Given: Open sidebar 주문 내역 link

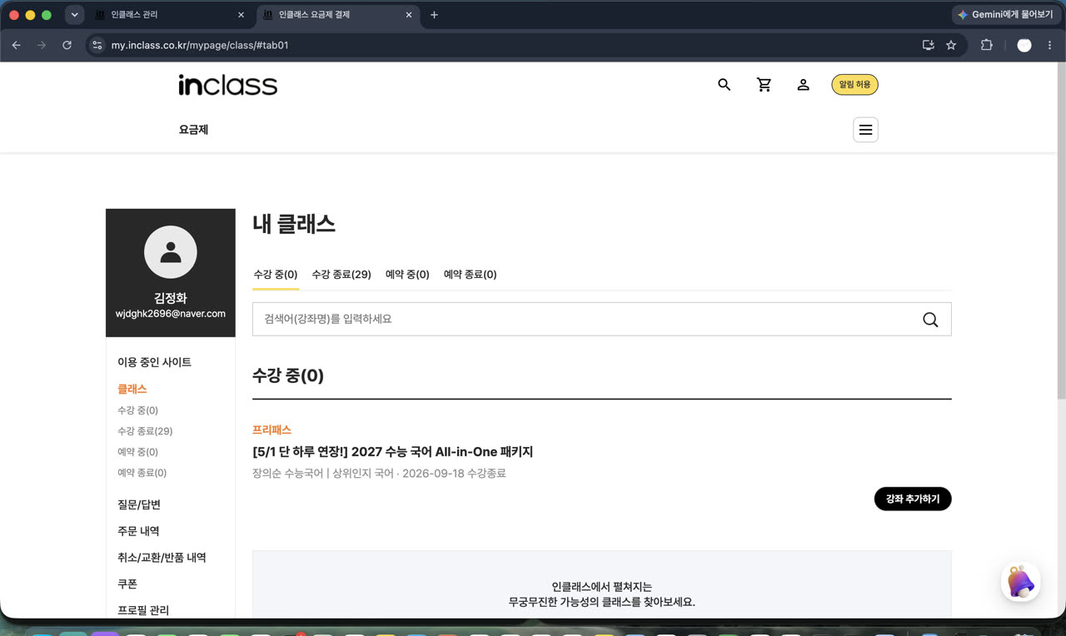Looking at the screenshot, I should pos(138,531).
